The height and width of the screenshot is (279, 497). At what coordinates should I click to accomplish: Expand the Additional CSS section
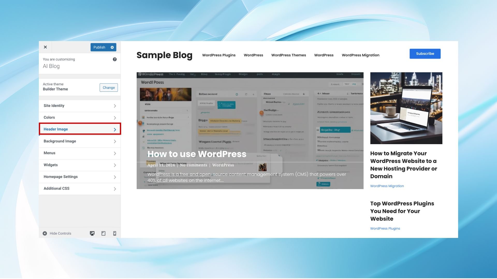tap(79, 189)
